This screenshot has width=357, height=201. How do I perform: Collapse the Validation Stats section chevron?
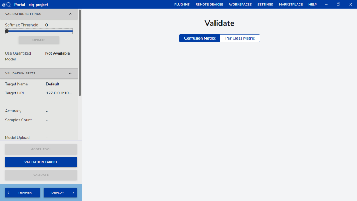pos(70,73)
